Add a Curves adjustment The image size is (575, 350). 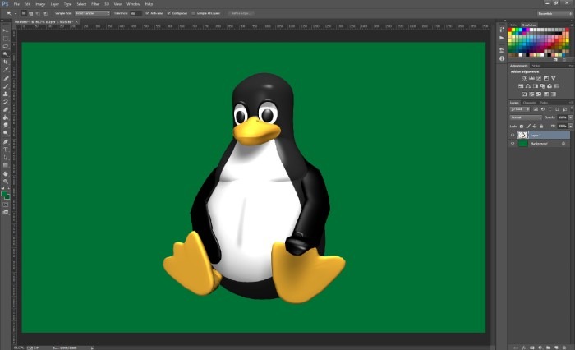(x=539, y=78)
